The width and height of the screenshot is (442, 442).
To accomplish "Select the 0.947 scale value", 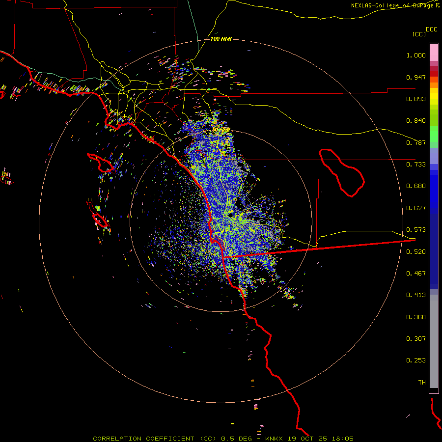I will coord(416,77).
